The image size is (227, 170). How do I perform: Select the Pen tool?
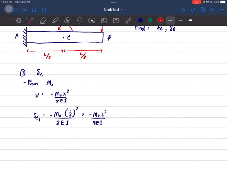pos(31,21)
